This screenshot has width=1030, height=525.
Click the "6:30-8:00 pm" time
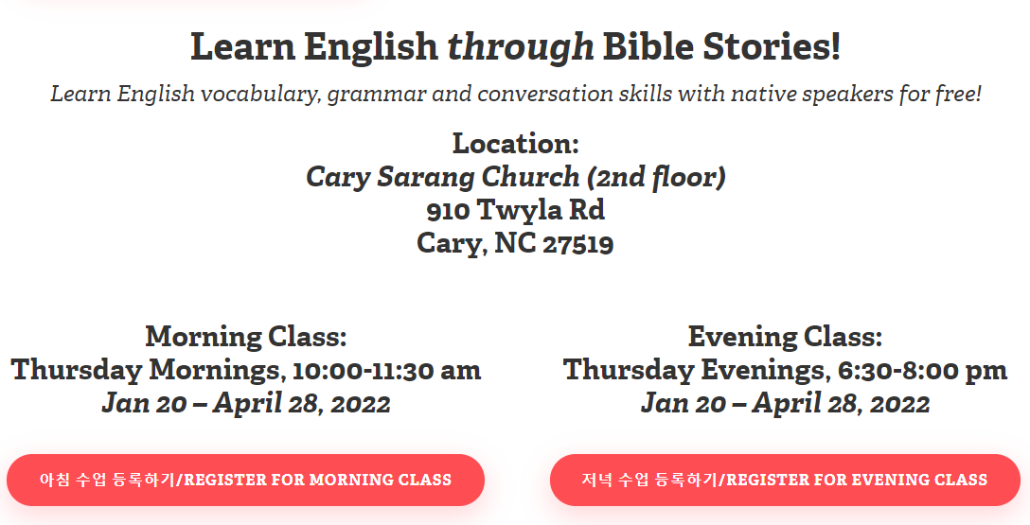tap(922, 370)
